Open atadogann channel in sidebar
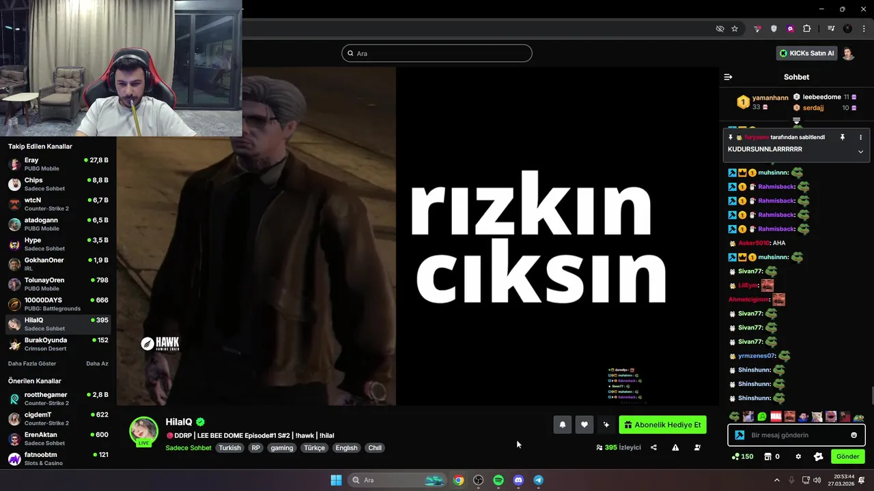 [58, 224]
